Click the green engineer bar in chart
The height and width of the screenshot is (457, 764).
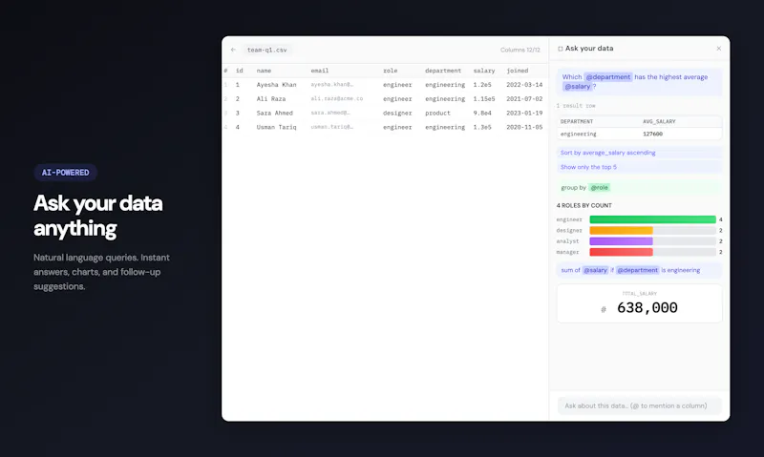(652, 219)
